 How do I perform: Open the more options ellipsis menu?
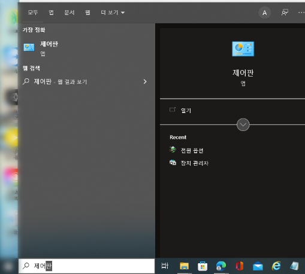(301, 13)
